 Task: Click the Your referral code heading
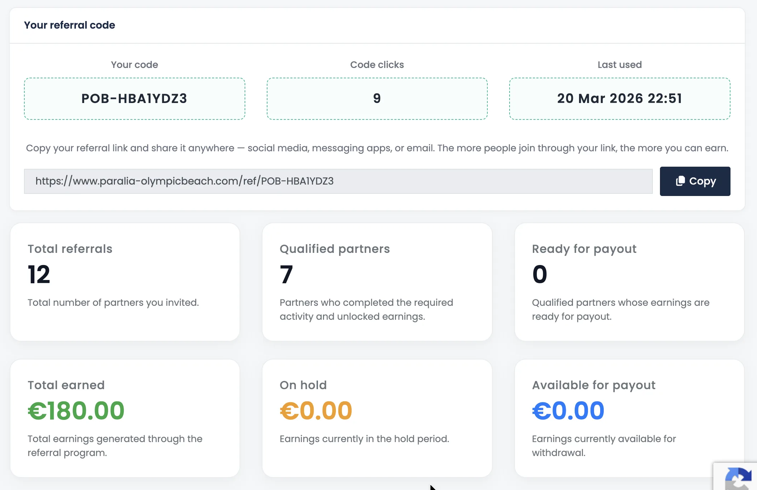tap(69, 25)
